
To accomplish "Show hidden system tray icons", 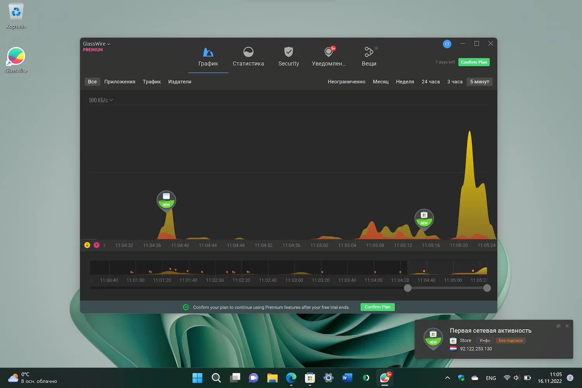I will [x=447, y=378].
